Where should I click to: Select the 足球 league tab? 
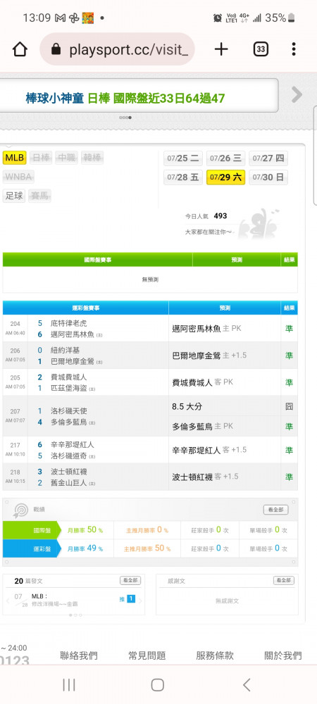(14, 196)
